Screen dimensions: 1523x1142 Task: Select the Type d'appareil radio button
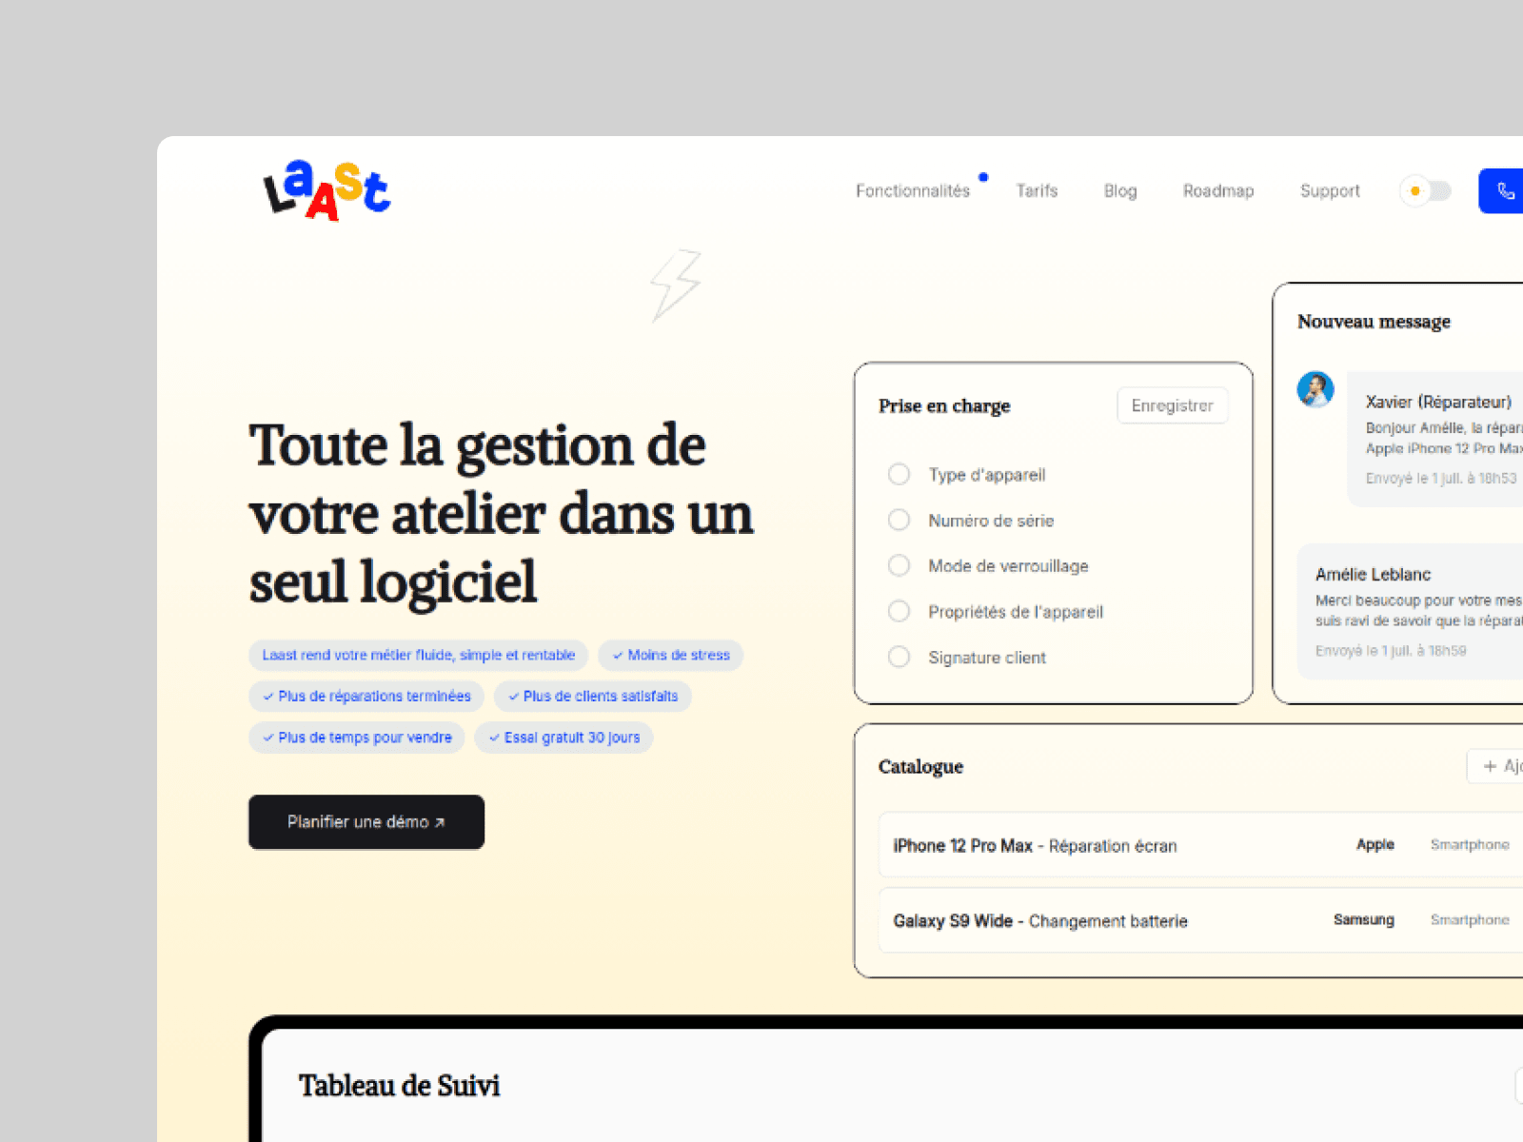coord(899,474)
